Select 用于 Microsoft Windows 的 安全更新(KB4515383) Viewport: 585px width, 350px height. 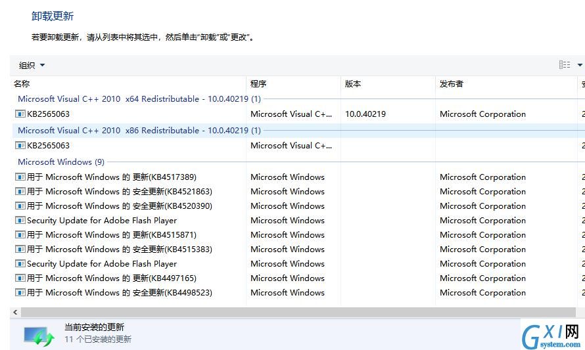pyautogui.click(x=120, y=250)
